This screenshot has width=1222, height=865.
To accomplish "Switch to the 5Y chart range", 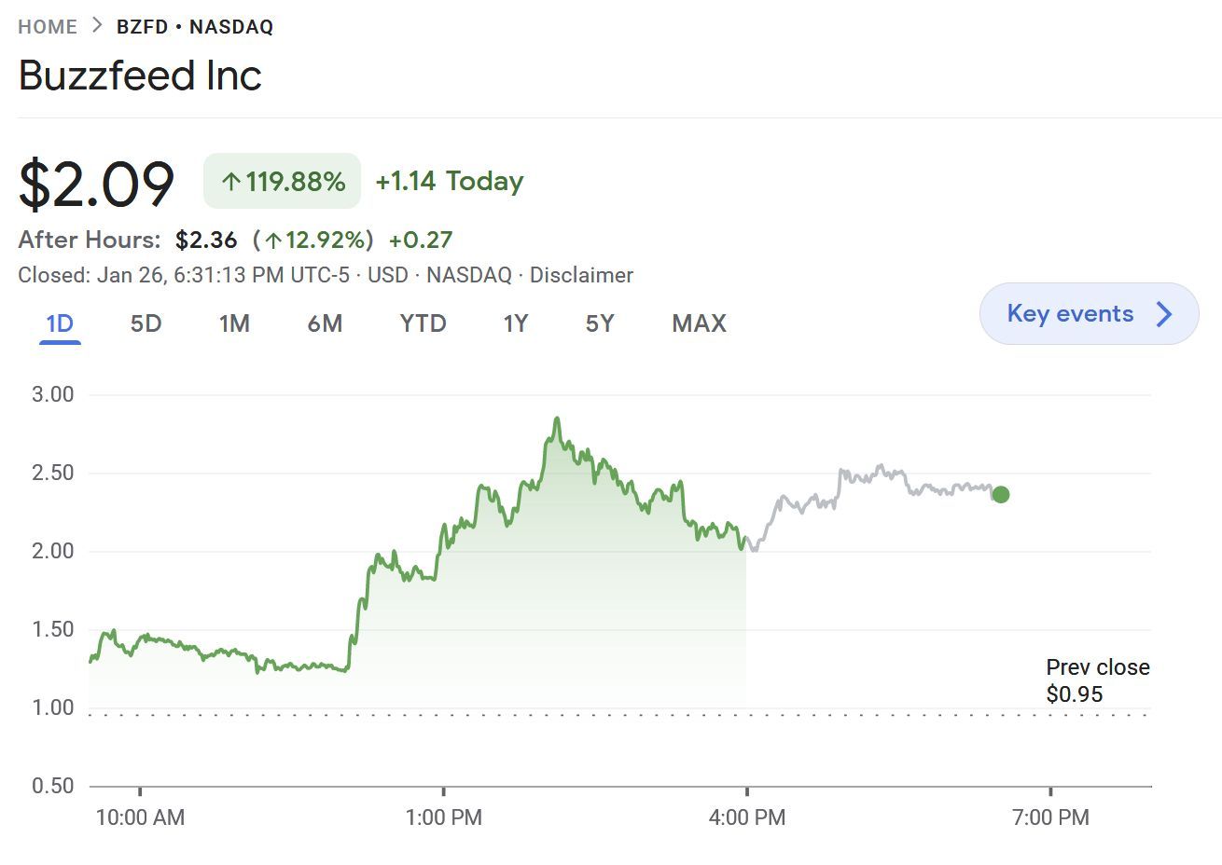I will (x=600, y=323).
